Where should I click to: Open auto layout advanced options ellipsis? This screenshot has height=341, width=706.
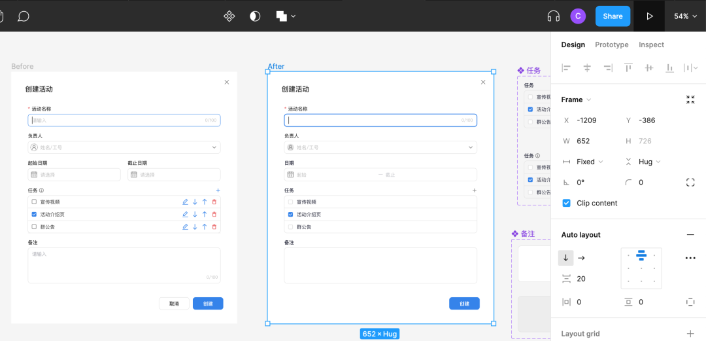[690, 258]
